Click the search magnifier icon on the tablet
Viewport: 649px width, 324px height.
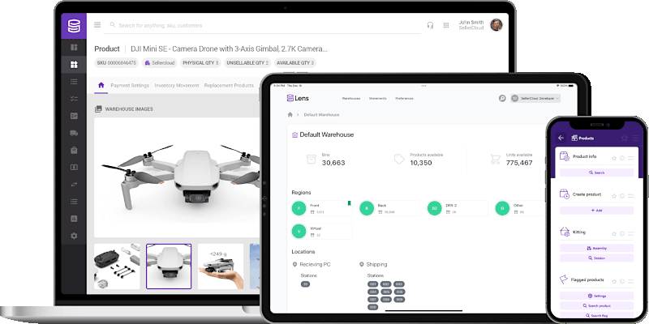(x=502, y=98)
